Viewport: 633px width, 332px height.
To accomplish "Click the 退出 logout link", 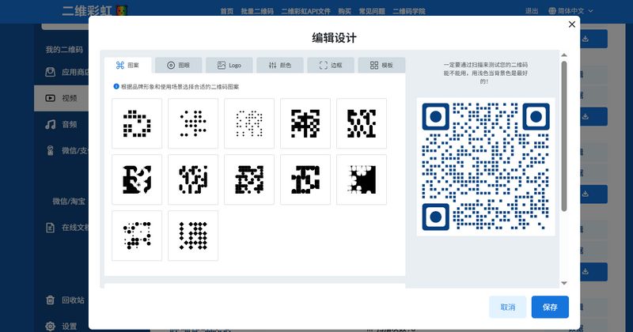I will point(532,11).
